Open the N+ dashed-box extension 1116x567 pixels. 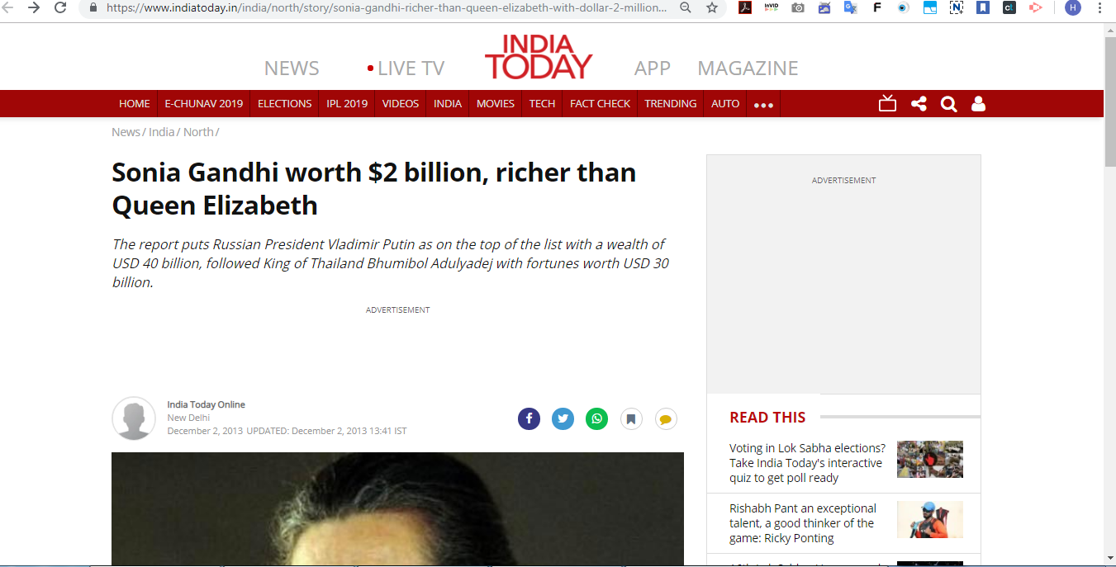tap(957, 7)
